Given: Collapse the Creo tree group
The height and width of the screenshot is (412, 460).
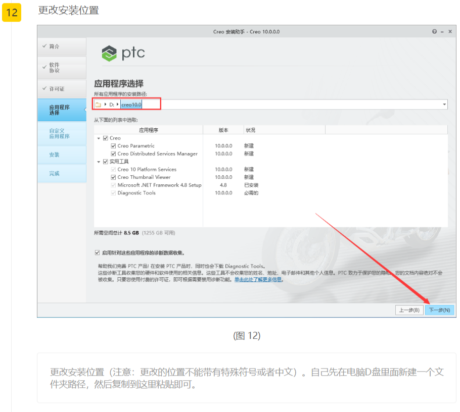Looking at the screenshot, I should tap(99, 138).
